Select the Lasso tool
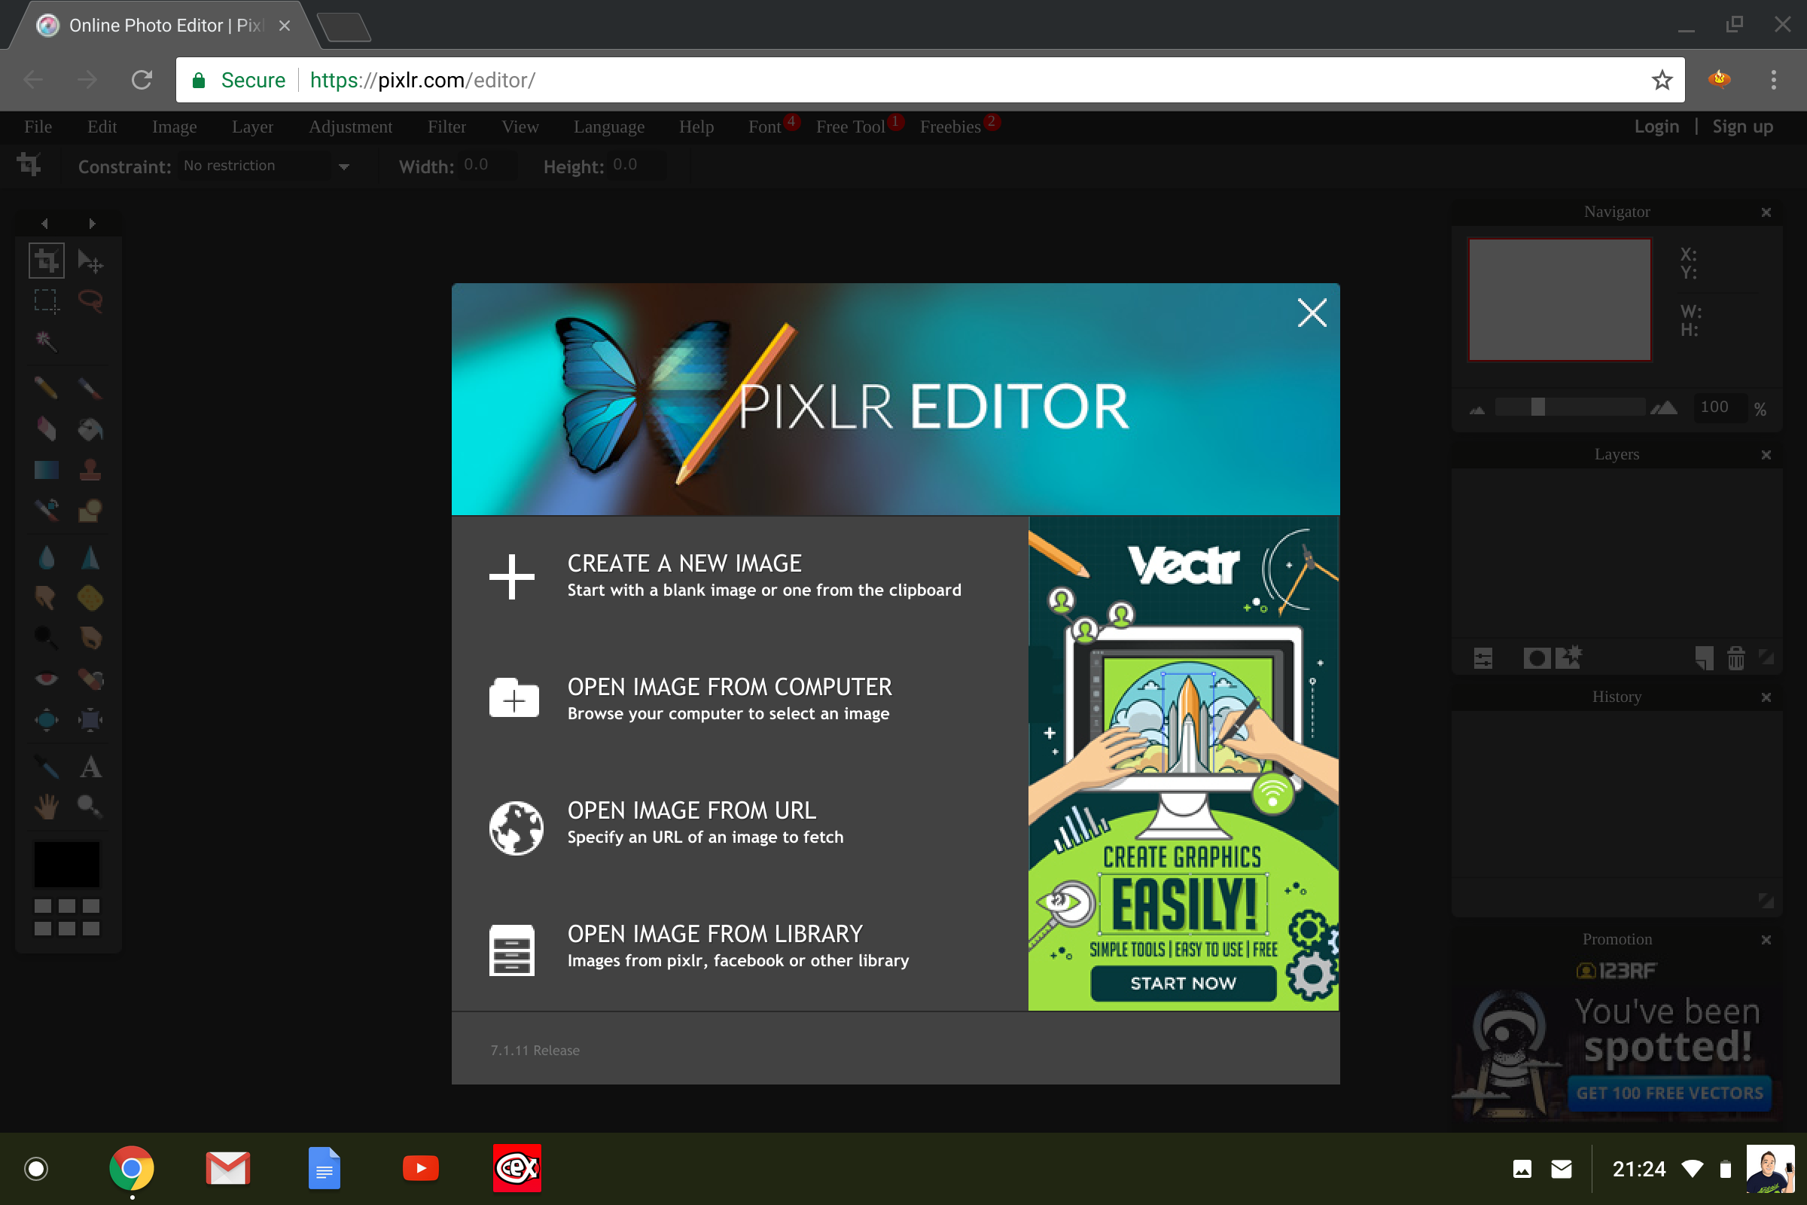The width and height of the screenshot is (1807, 1205). [90, 300]
